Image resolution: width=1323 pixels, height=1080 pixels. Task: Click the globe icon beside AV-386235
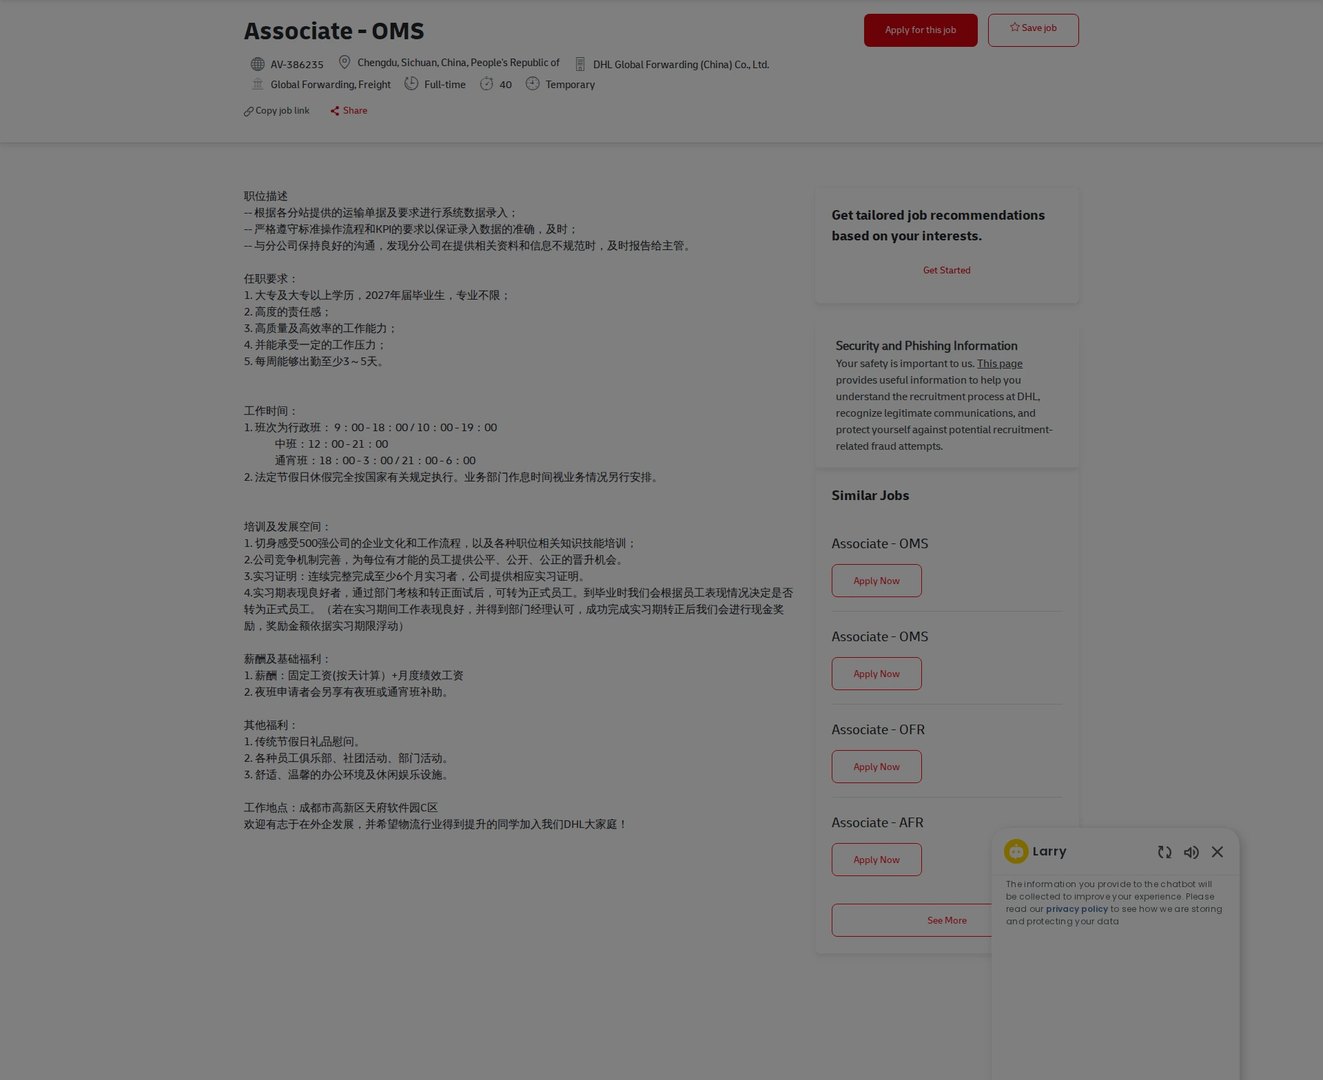click(x=258, y=64)
